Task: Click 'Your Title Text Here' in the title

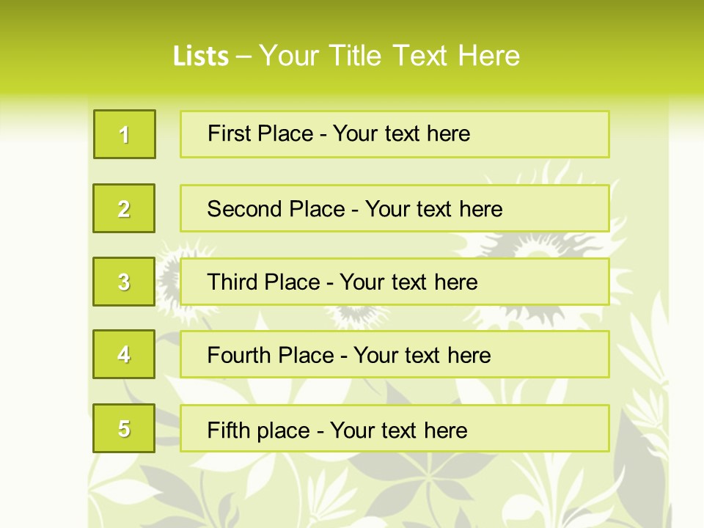Action: 389,56
